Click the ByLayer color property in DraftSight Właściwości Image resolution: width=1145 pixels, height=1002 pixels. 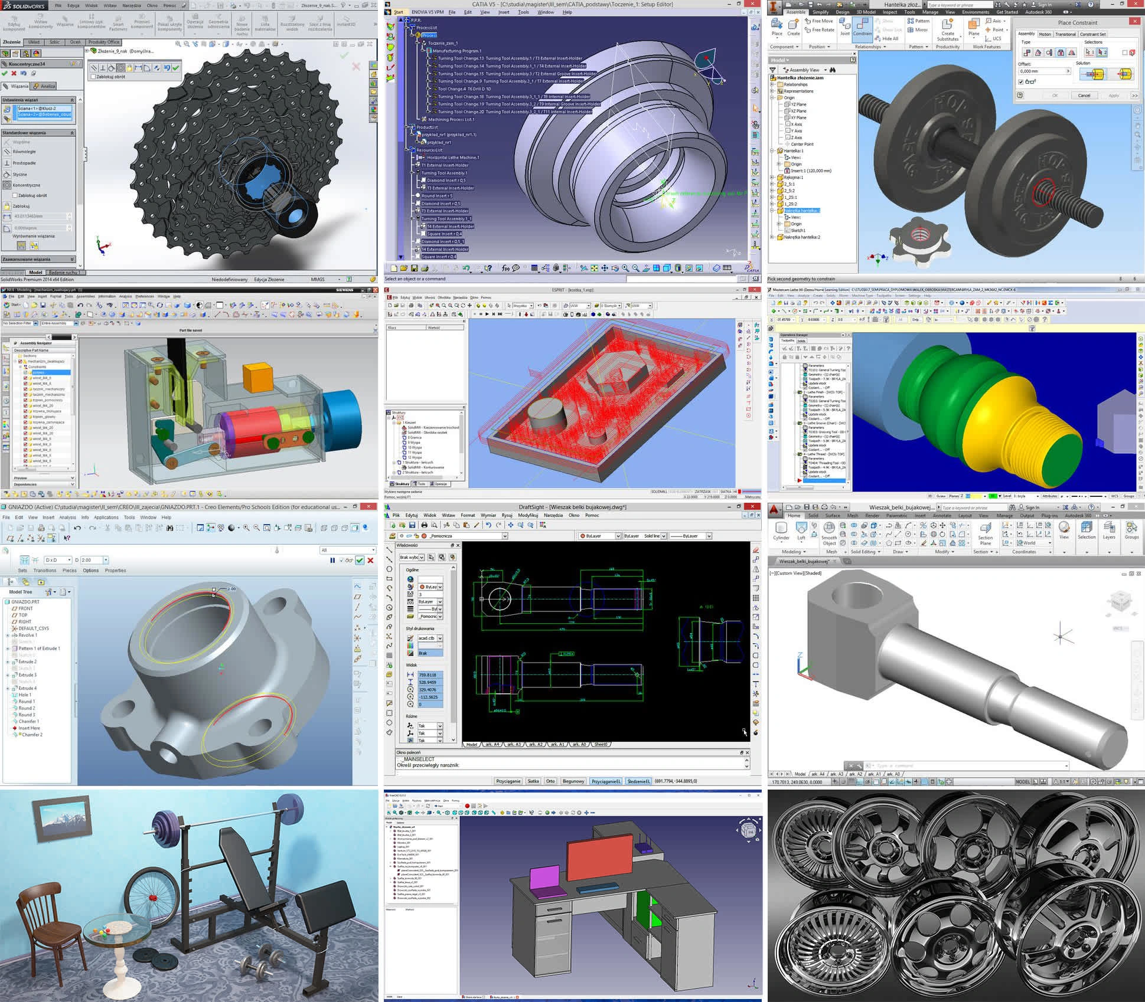click(430, 587)
